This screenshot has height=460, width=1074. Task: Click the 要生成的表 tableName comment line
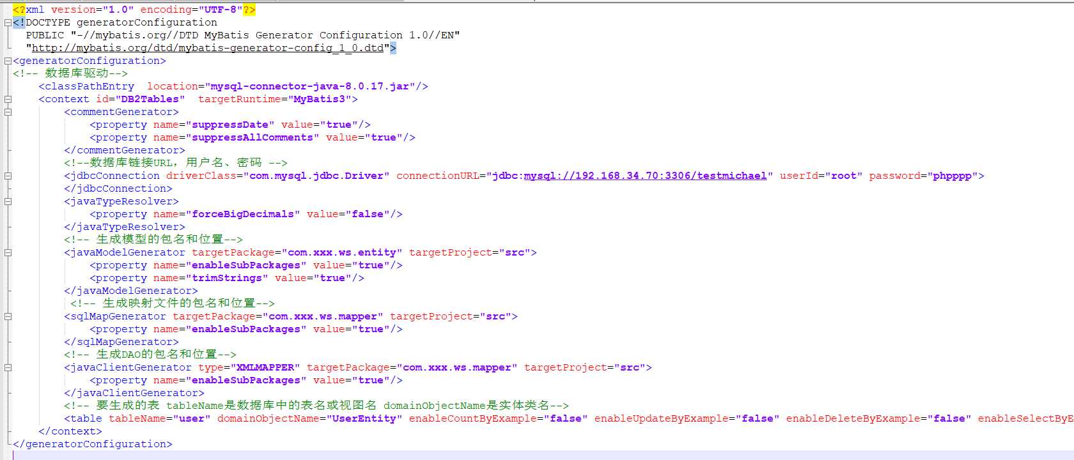pos(316,406)
